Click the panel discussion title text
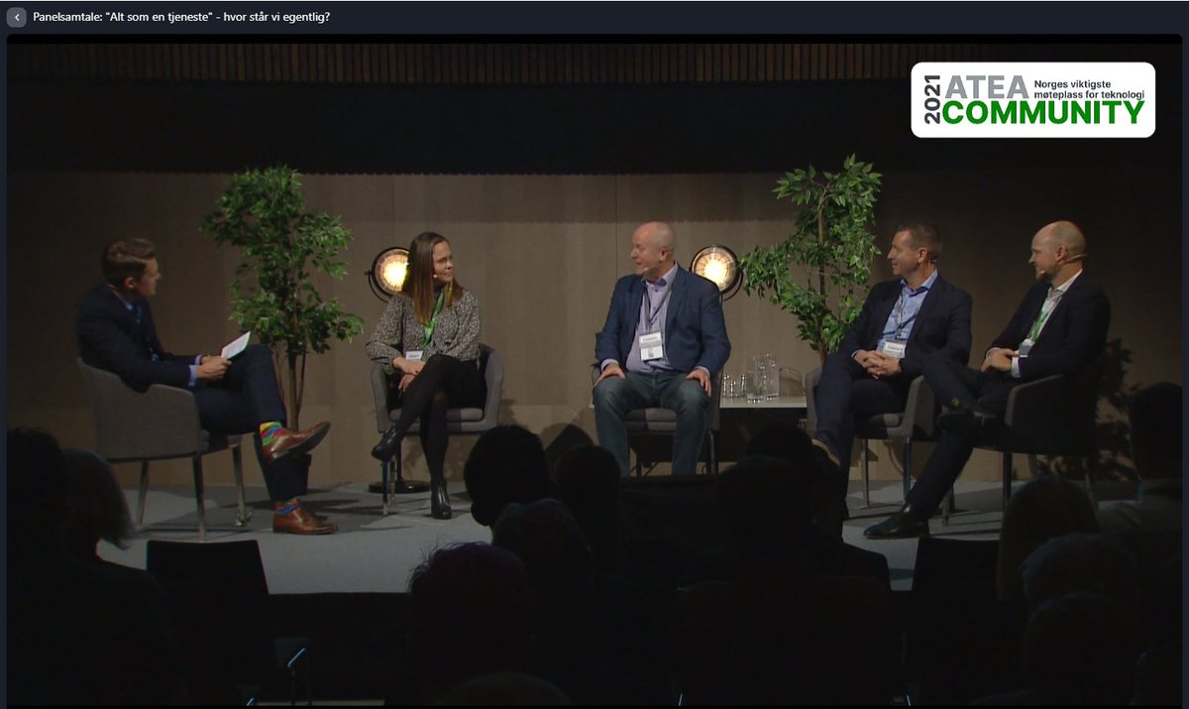Viewport: 1189px width, 709px height. point(181,18)
